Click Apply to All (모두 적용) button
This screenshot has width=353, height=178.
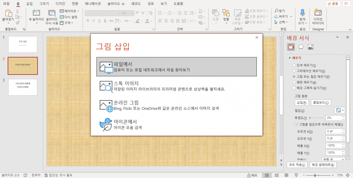coord(297,165)
